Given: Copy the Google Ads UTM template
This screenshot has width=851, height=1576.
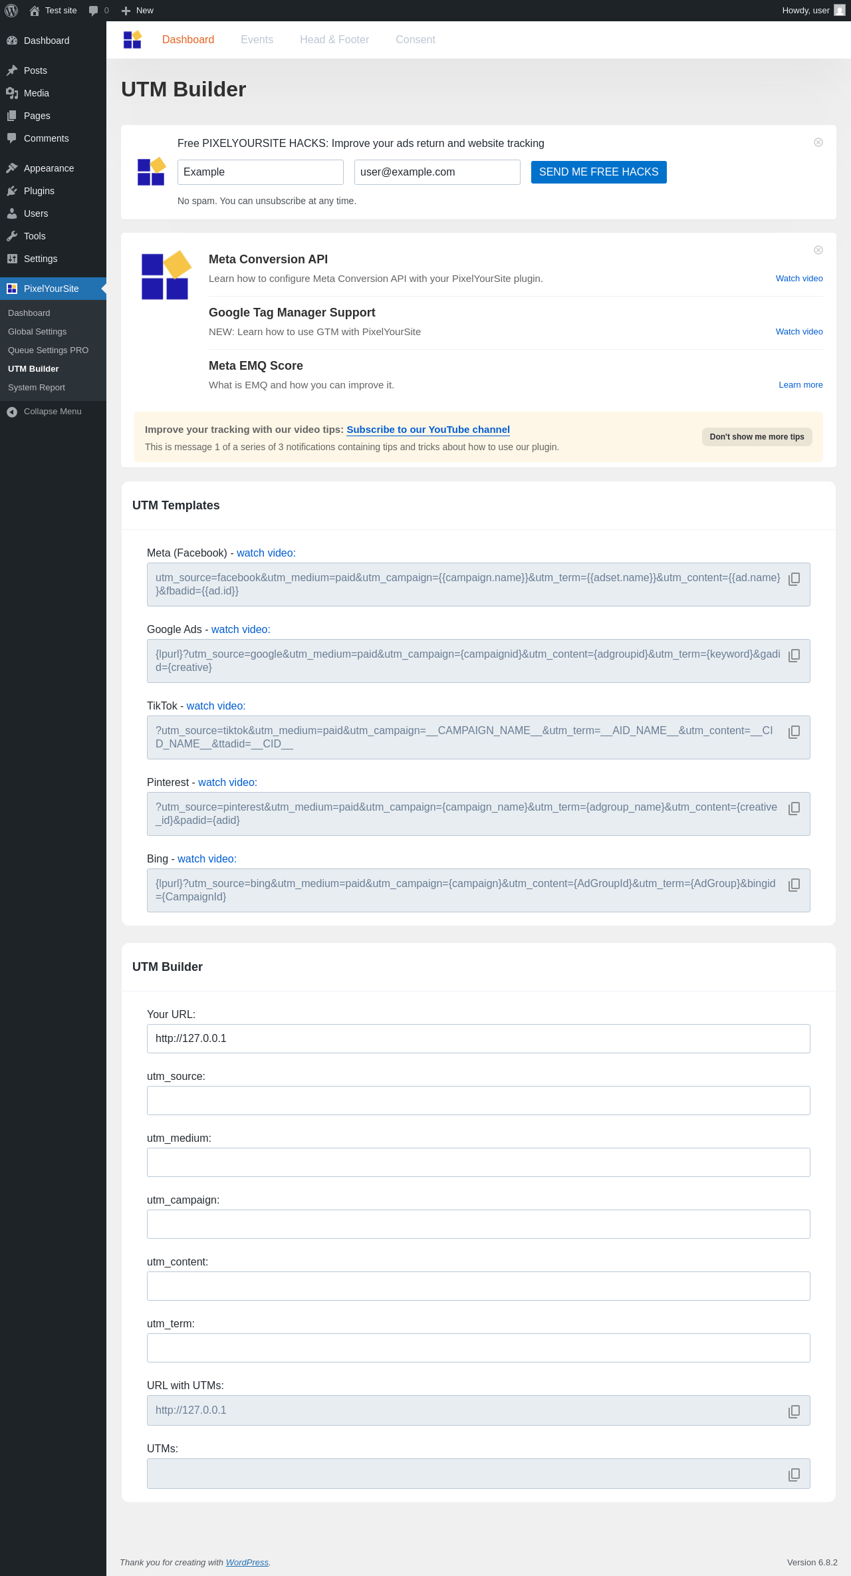Looking at the screenshot, I should (x=794, y=656).
